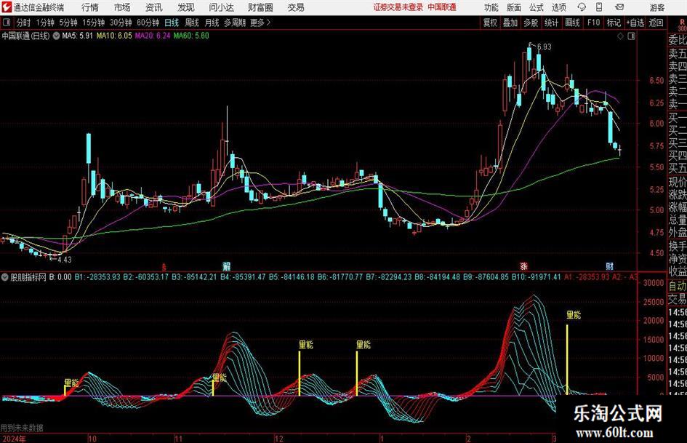Open the 功能 menu
Screen dimensions: 687x443
tap(491, 7)
